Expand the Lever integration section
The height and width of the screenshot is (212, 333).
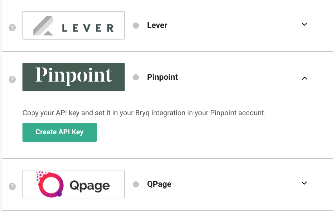tap(304, 25)
